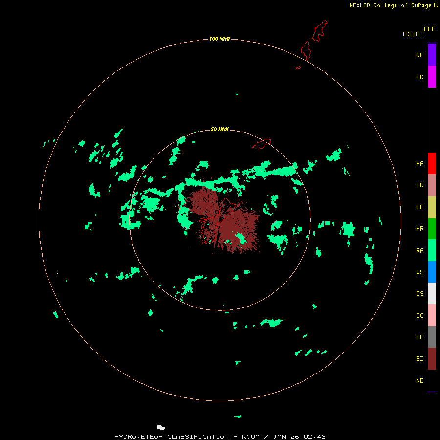Click the UK legend label

tap(420, 77)
